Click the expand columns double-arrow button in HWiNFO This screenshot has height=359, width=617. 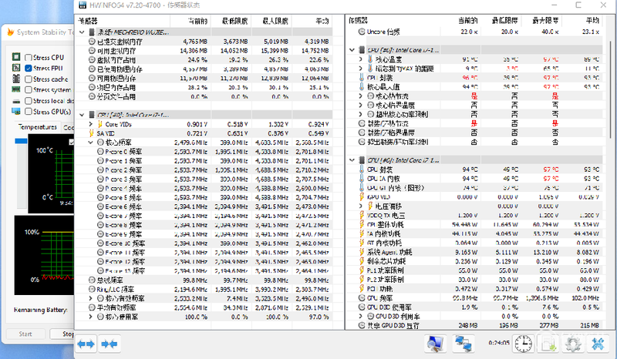(86, 344)
